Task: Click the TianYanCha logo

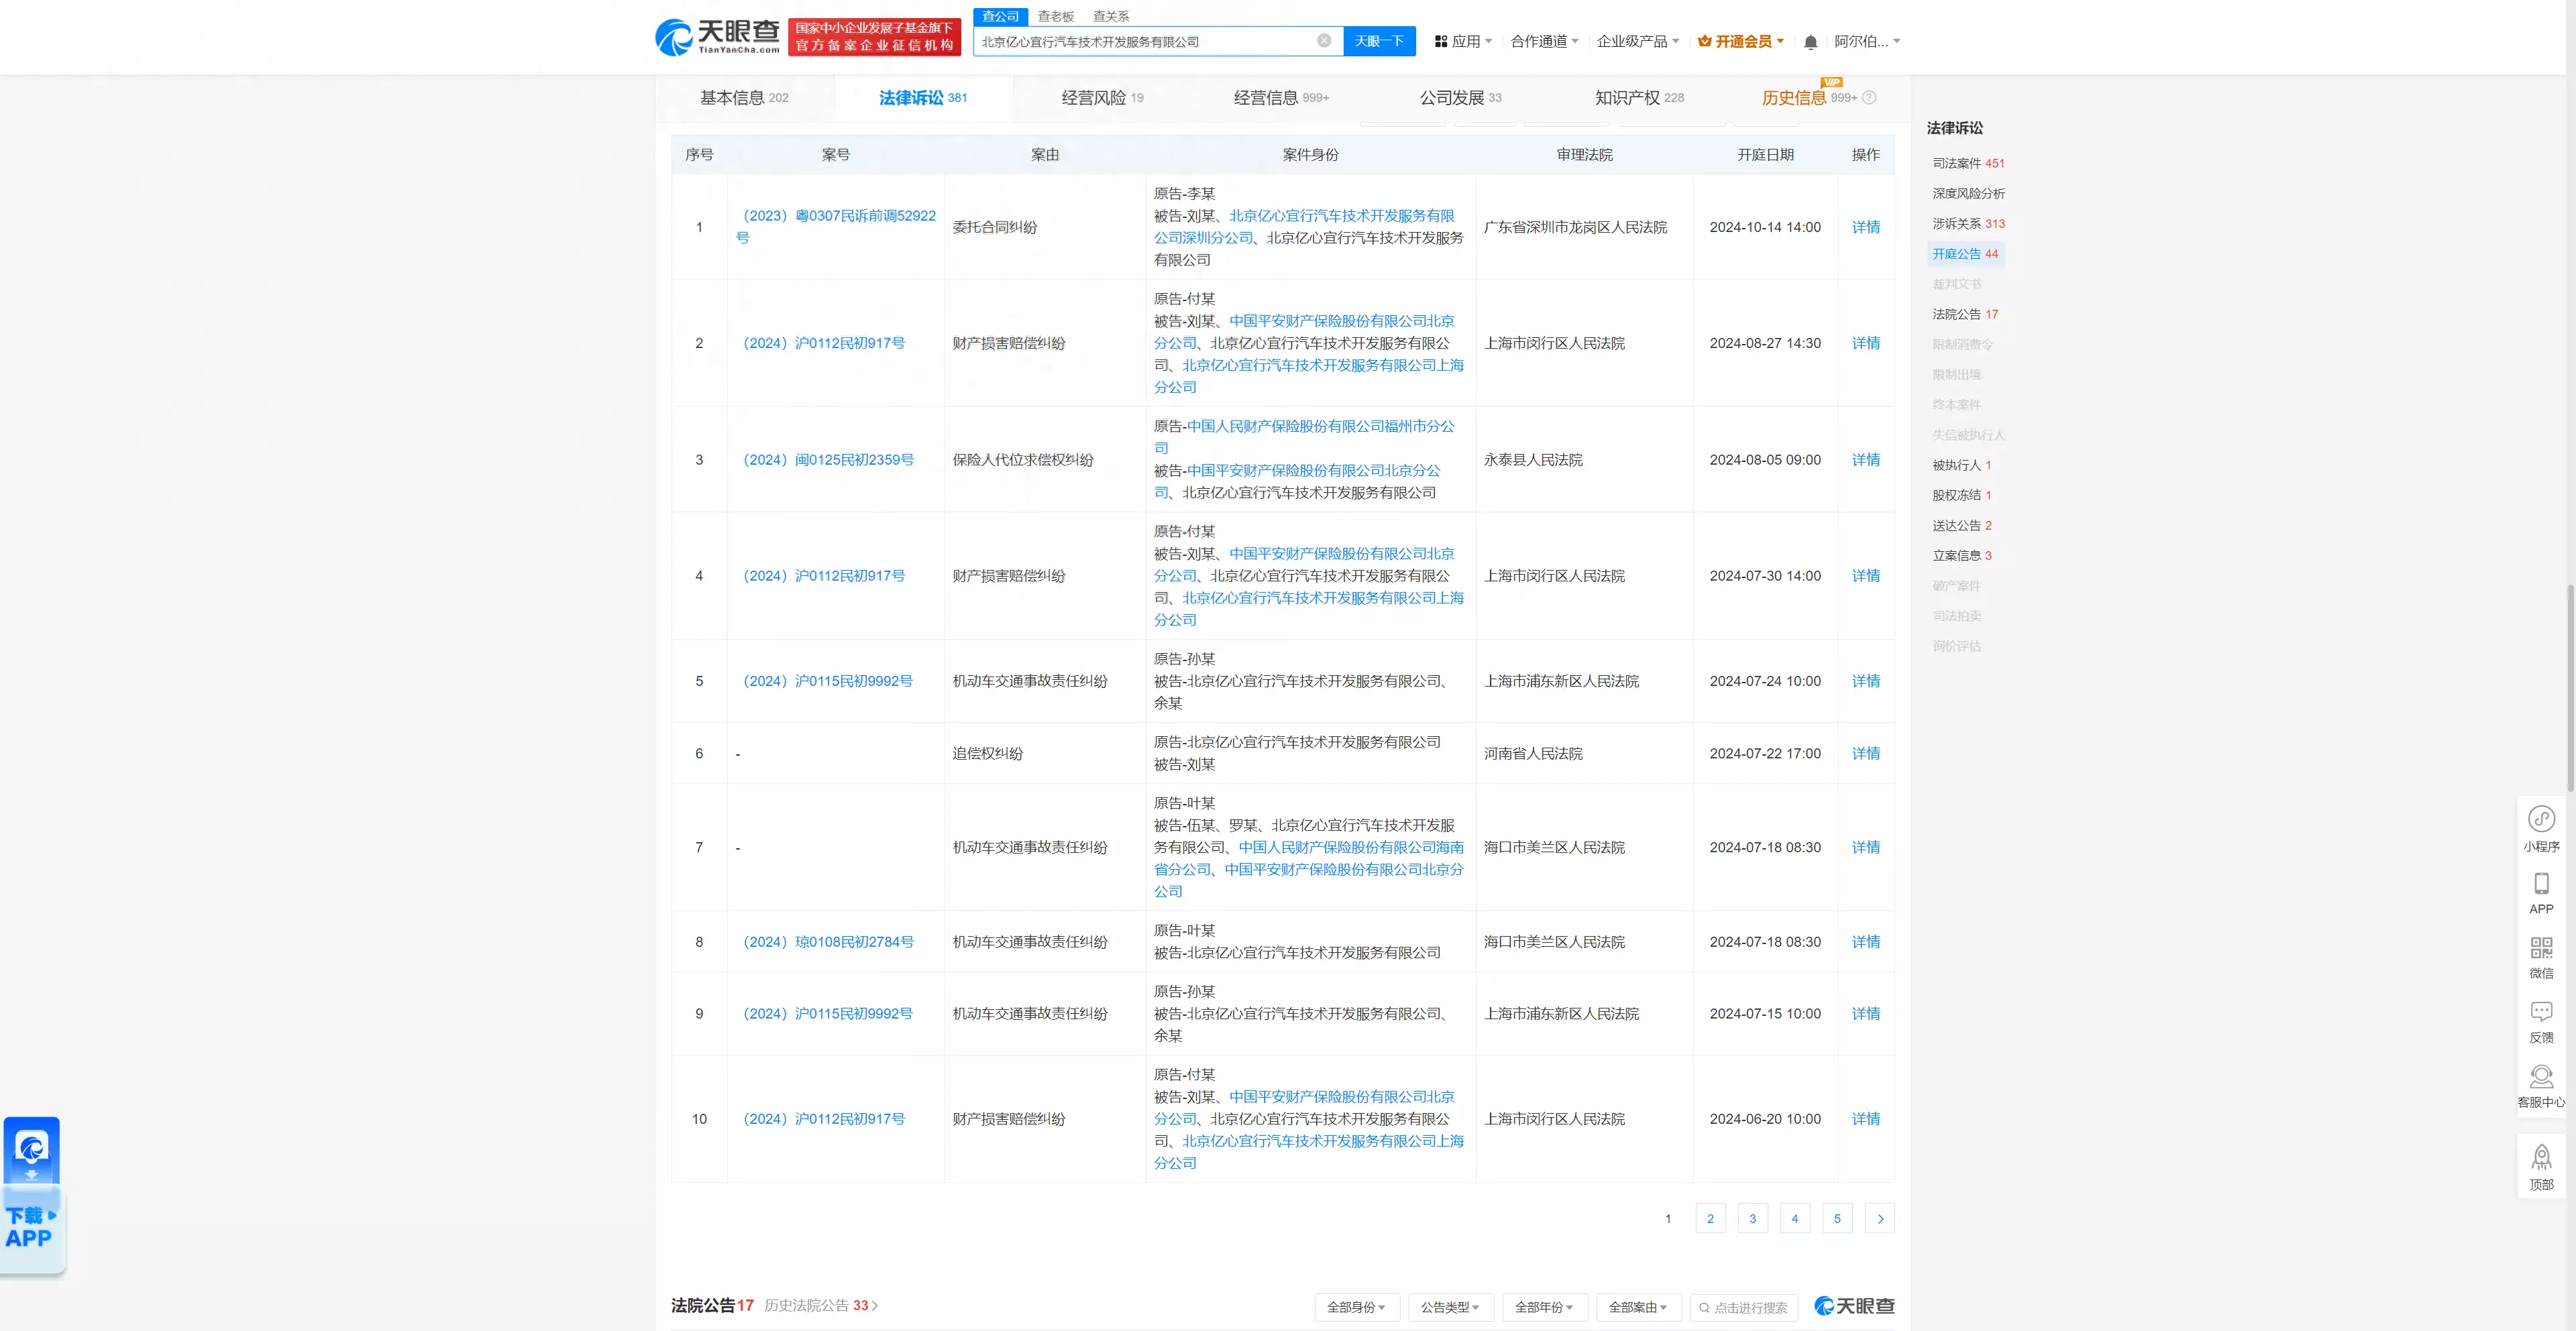Action: coord(717,37)
